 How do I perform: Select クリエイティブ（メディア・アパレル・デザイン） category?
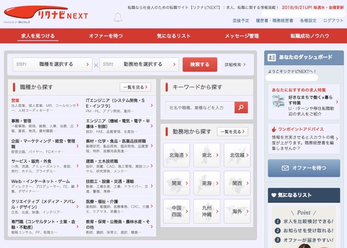(45, 206)
